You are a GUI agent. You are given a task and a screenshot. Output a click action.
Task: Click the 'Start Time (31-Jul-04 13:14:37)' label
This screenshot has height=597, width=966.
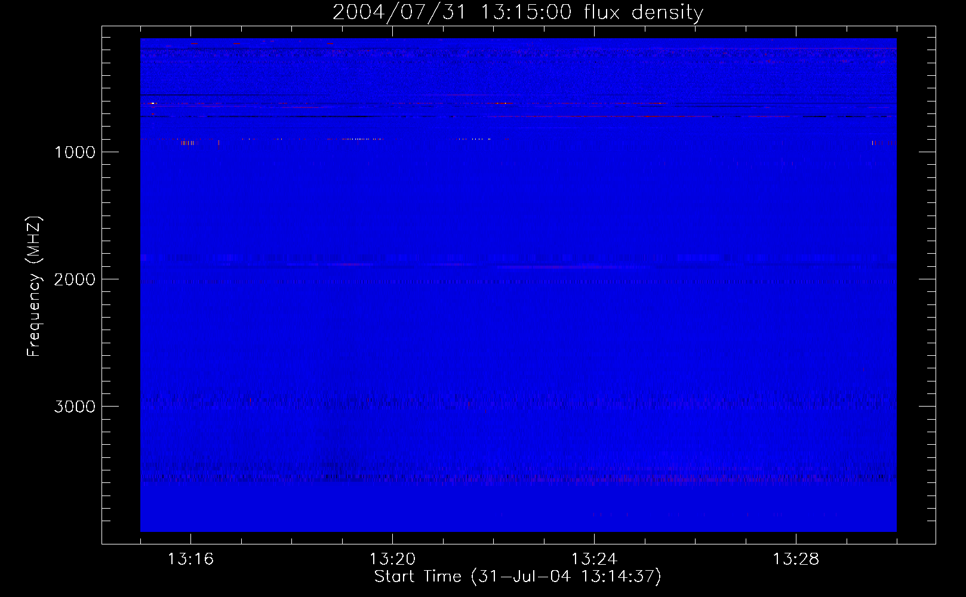pyautogui.click(x=518, y=577)
